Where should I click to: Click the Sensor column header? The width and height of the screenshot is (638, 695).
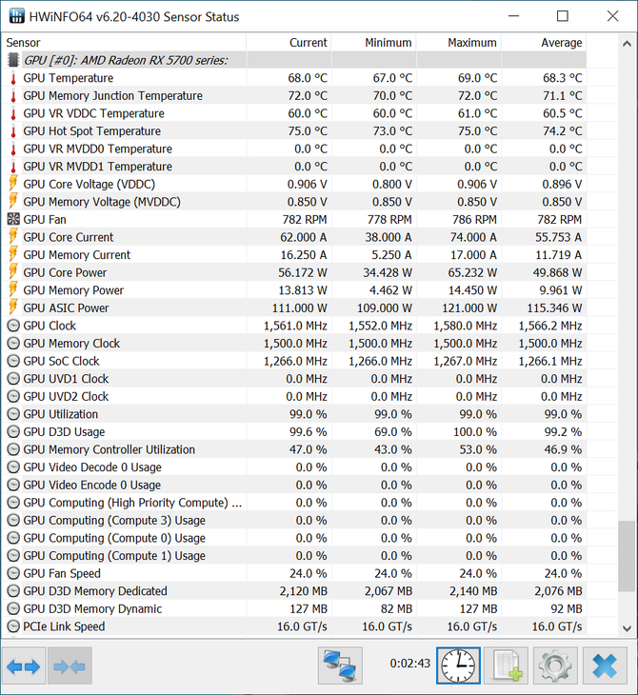[124, 43]
